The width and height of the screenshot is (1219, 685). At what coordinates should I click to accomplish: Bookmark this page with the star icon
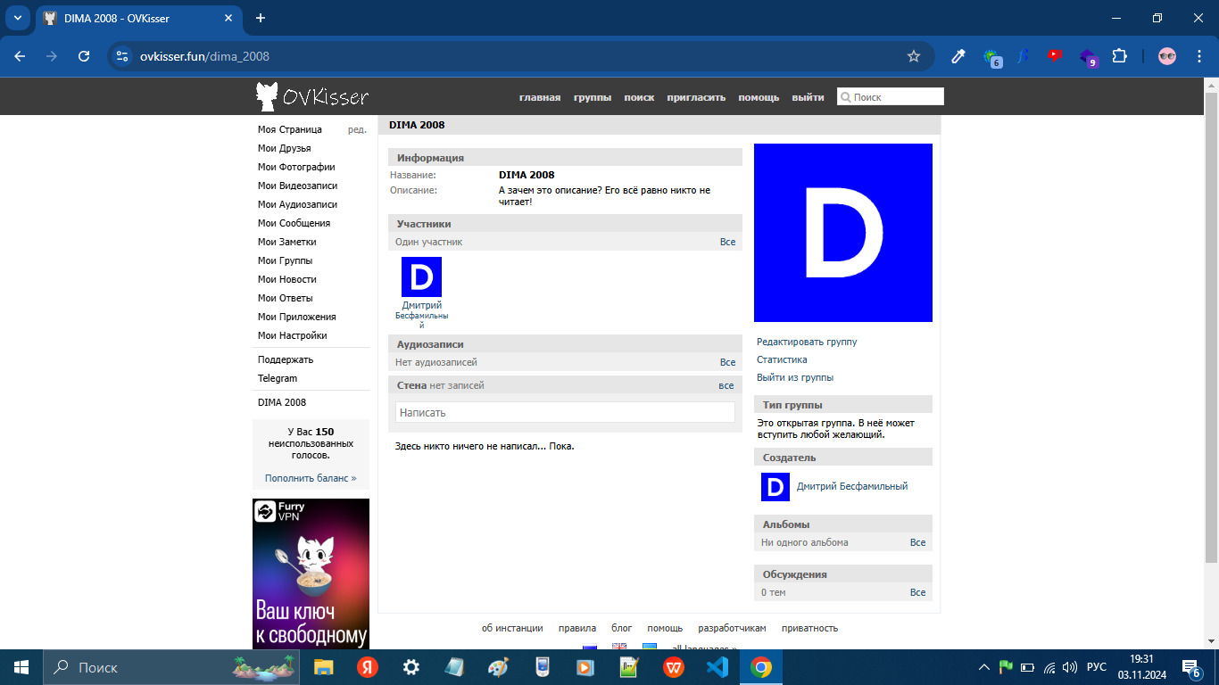coord(913,56)
